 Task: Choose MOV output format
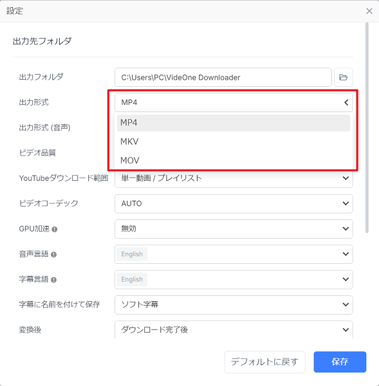click(x=234, y=160)
